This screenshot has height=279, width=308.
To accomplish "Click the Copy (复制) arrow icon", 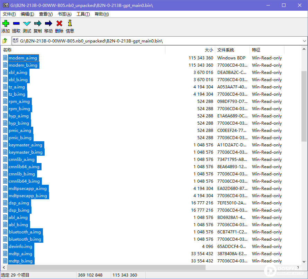I will coord(38,23).
